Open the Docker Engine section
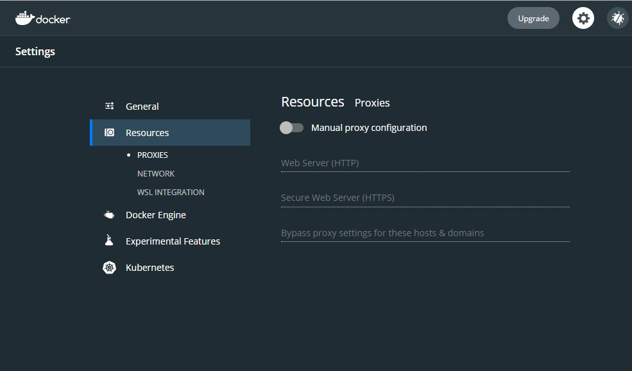The width and height of the screenshot is (632, 371). coord(169,215)
